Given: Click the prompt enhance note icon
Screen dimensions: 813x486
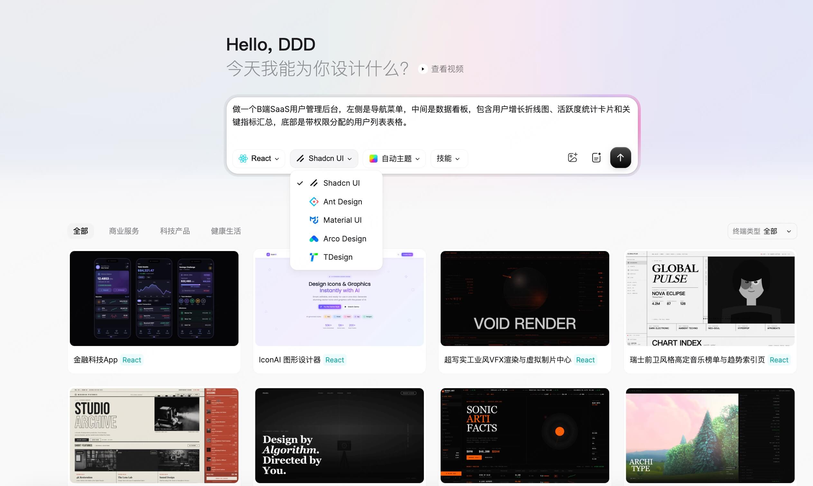Looking at the screenshot, I should [x=597, y=157].
